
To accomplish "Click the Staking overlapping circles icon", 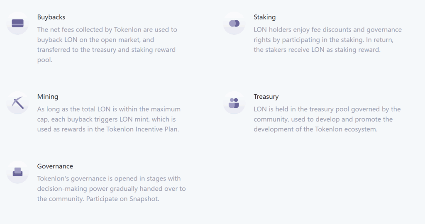I will tap(234, 23).
